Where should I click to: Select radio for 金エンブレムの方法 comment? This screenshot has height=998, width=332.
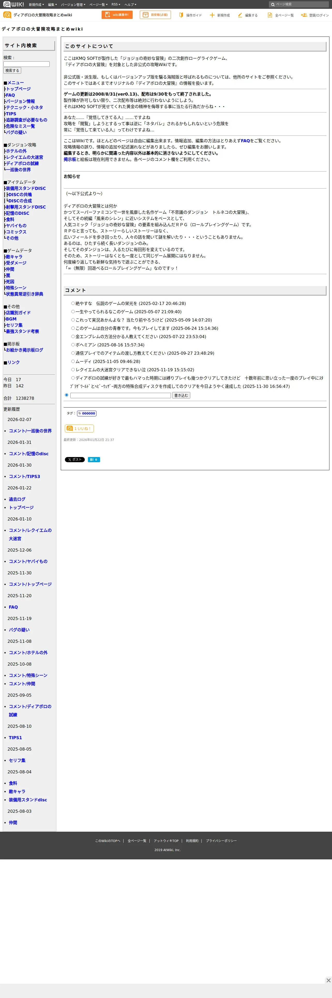73,336
